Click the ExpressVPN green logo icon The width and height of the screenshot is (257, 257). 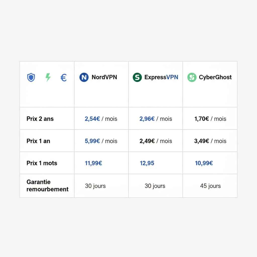[137, 77]
